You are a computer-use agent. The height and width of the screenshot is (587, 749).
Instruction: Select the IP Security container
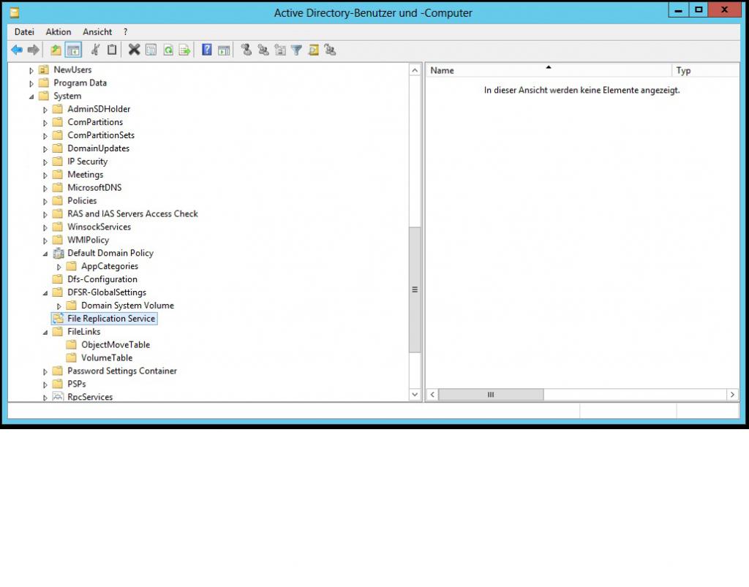click(88, 162)
